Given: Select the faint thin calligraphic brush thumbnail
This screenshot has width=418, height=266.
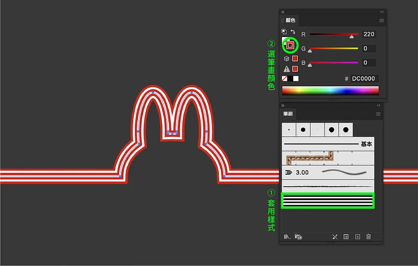Looking at the screenshot, I should (x=317, y=130).
